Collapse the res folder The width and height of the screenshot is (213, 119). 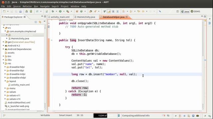point(4,63)
